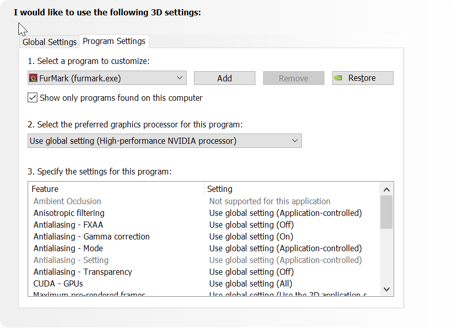Switch to the Global Settings tab
The width and height of the screenshot is (456, 328).
(x=50, y=42)
